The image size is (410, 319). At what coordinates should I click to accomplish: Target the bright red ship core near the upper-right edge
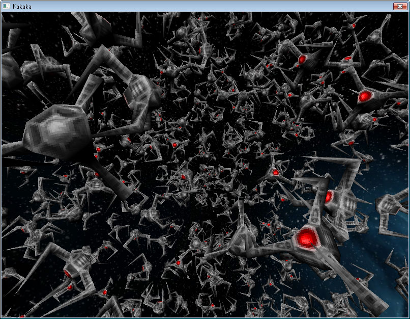(x=365, y=96)
